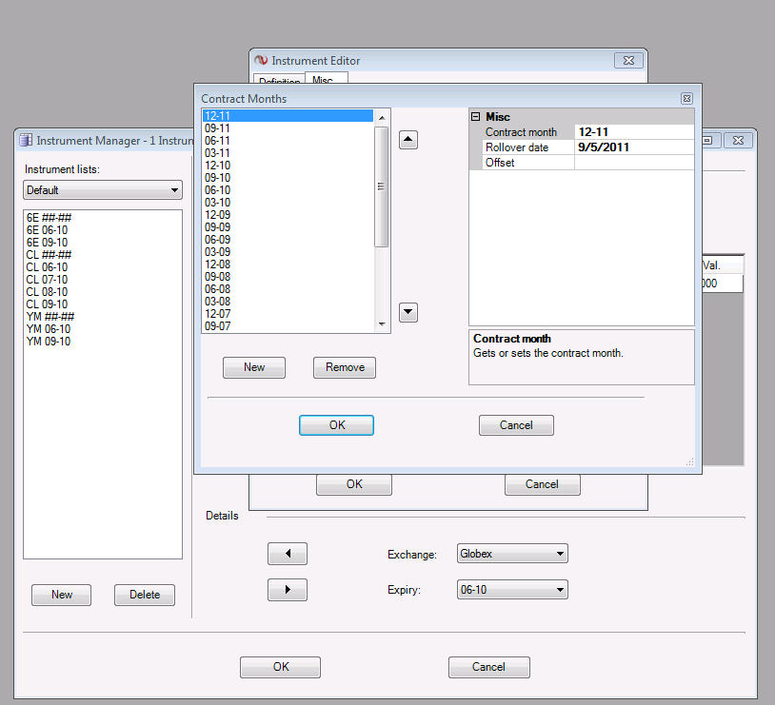
Task: Click Cancel in Instrument Manager window
Action: (488, 667)
